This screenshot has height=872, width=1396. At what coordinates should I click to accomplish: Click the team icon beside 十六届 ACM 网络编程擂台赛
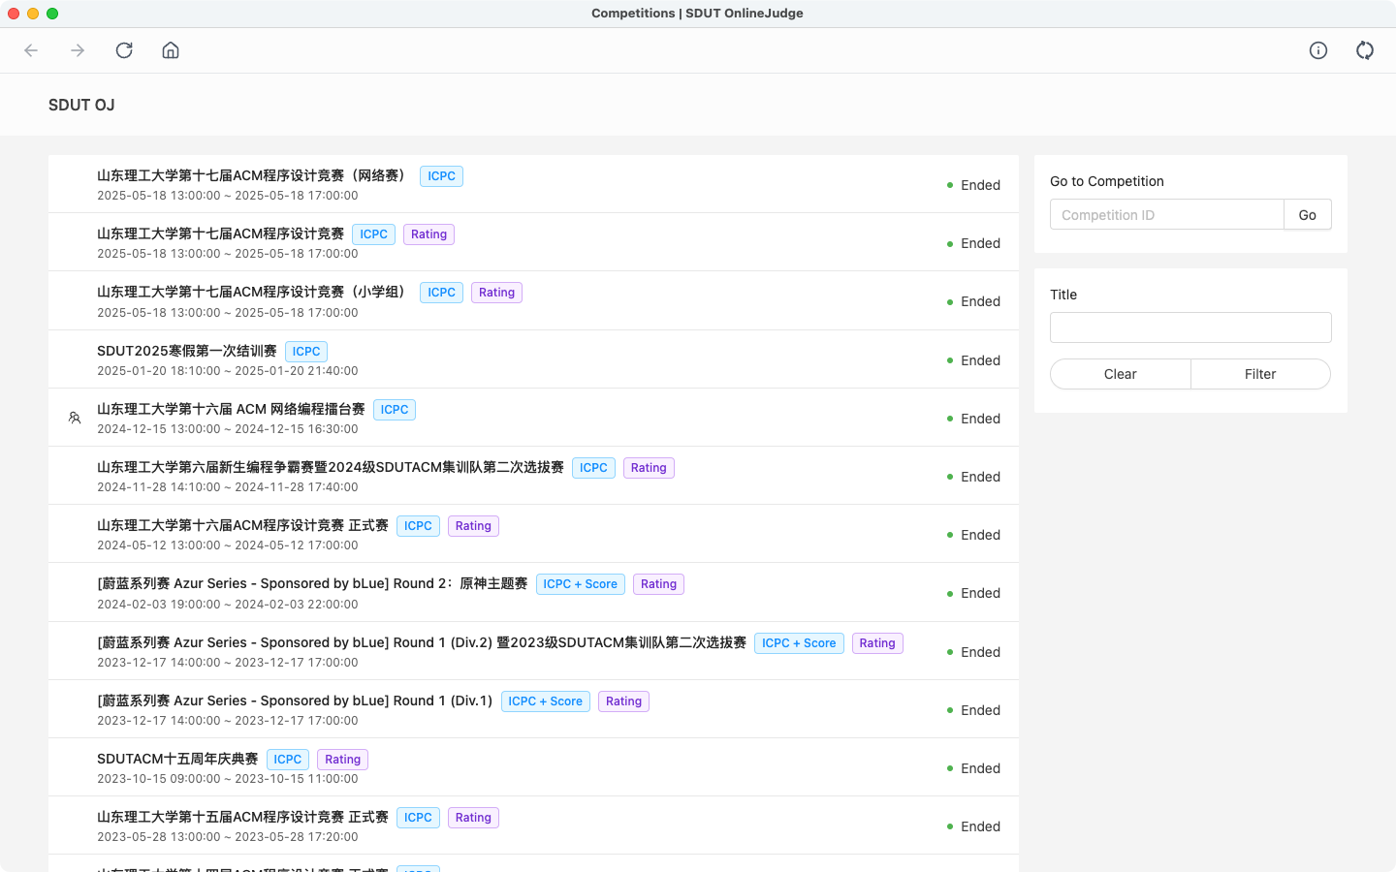tap(75, 419)
